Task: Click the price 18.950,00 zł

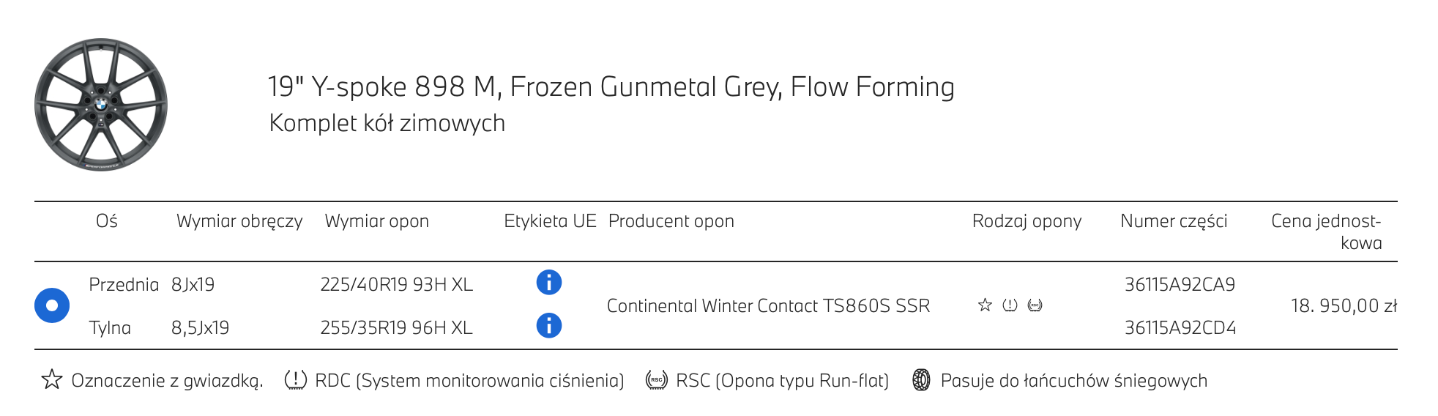Action: coord(1344,305)
